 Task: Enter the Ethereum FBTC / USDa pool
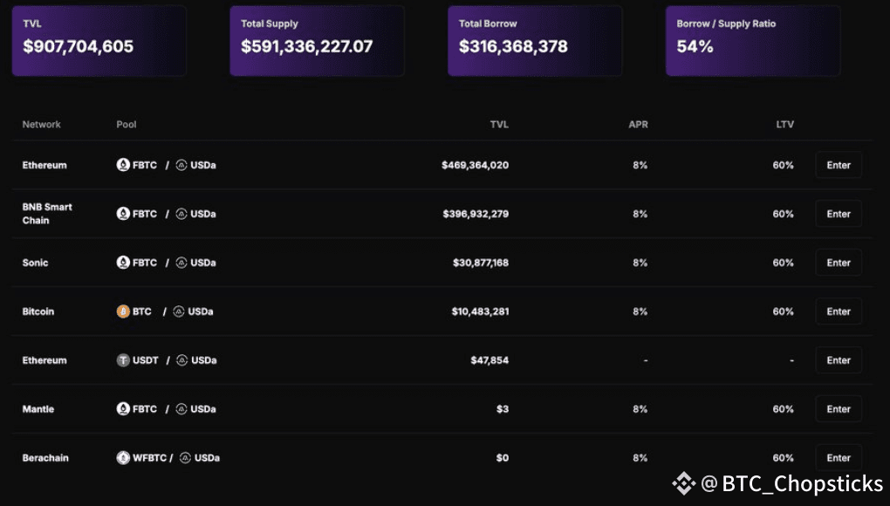pos(839,165)
